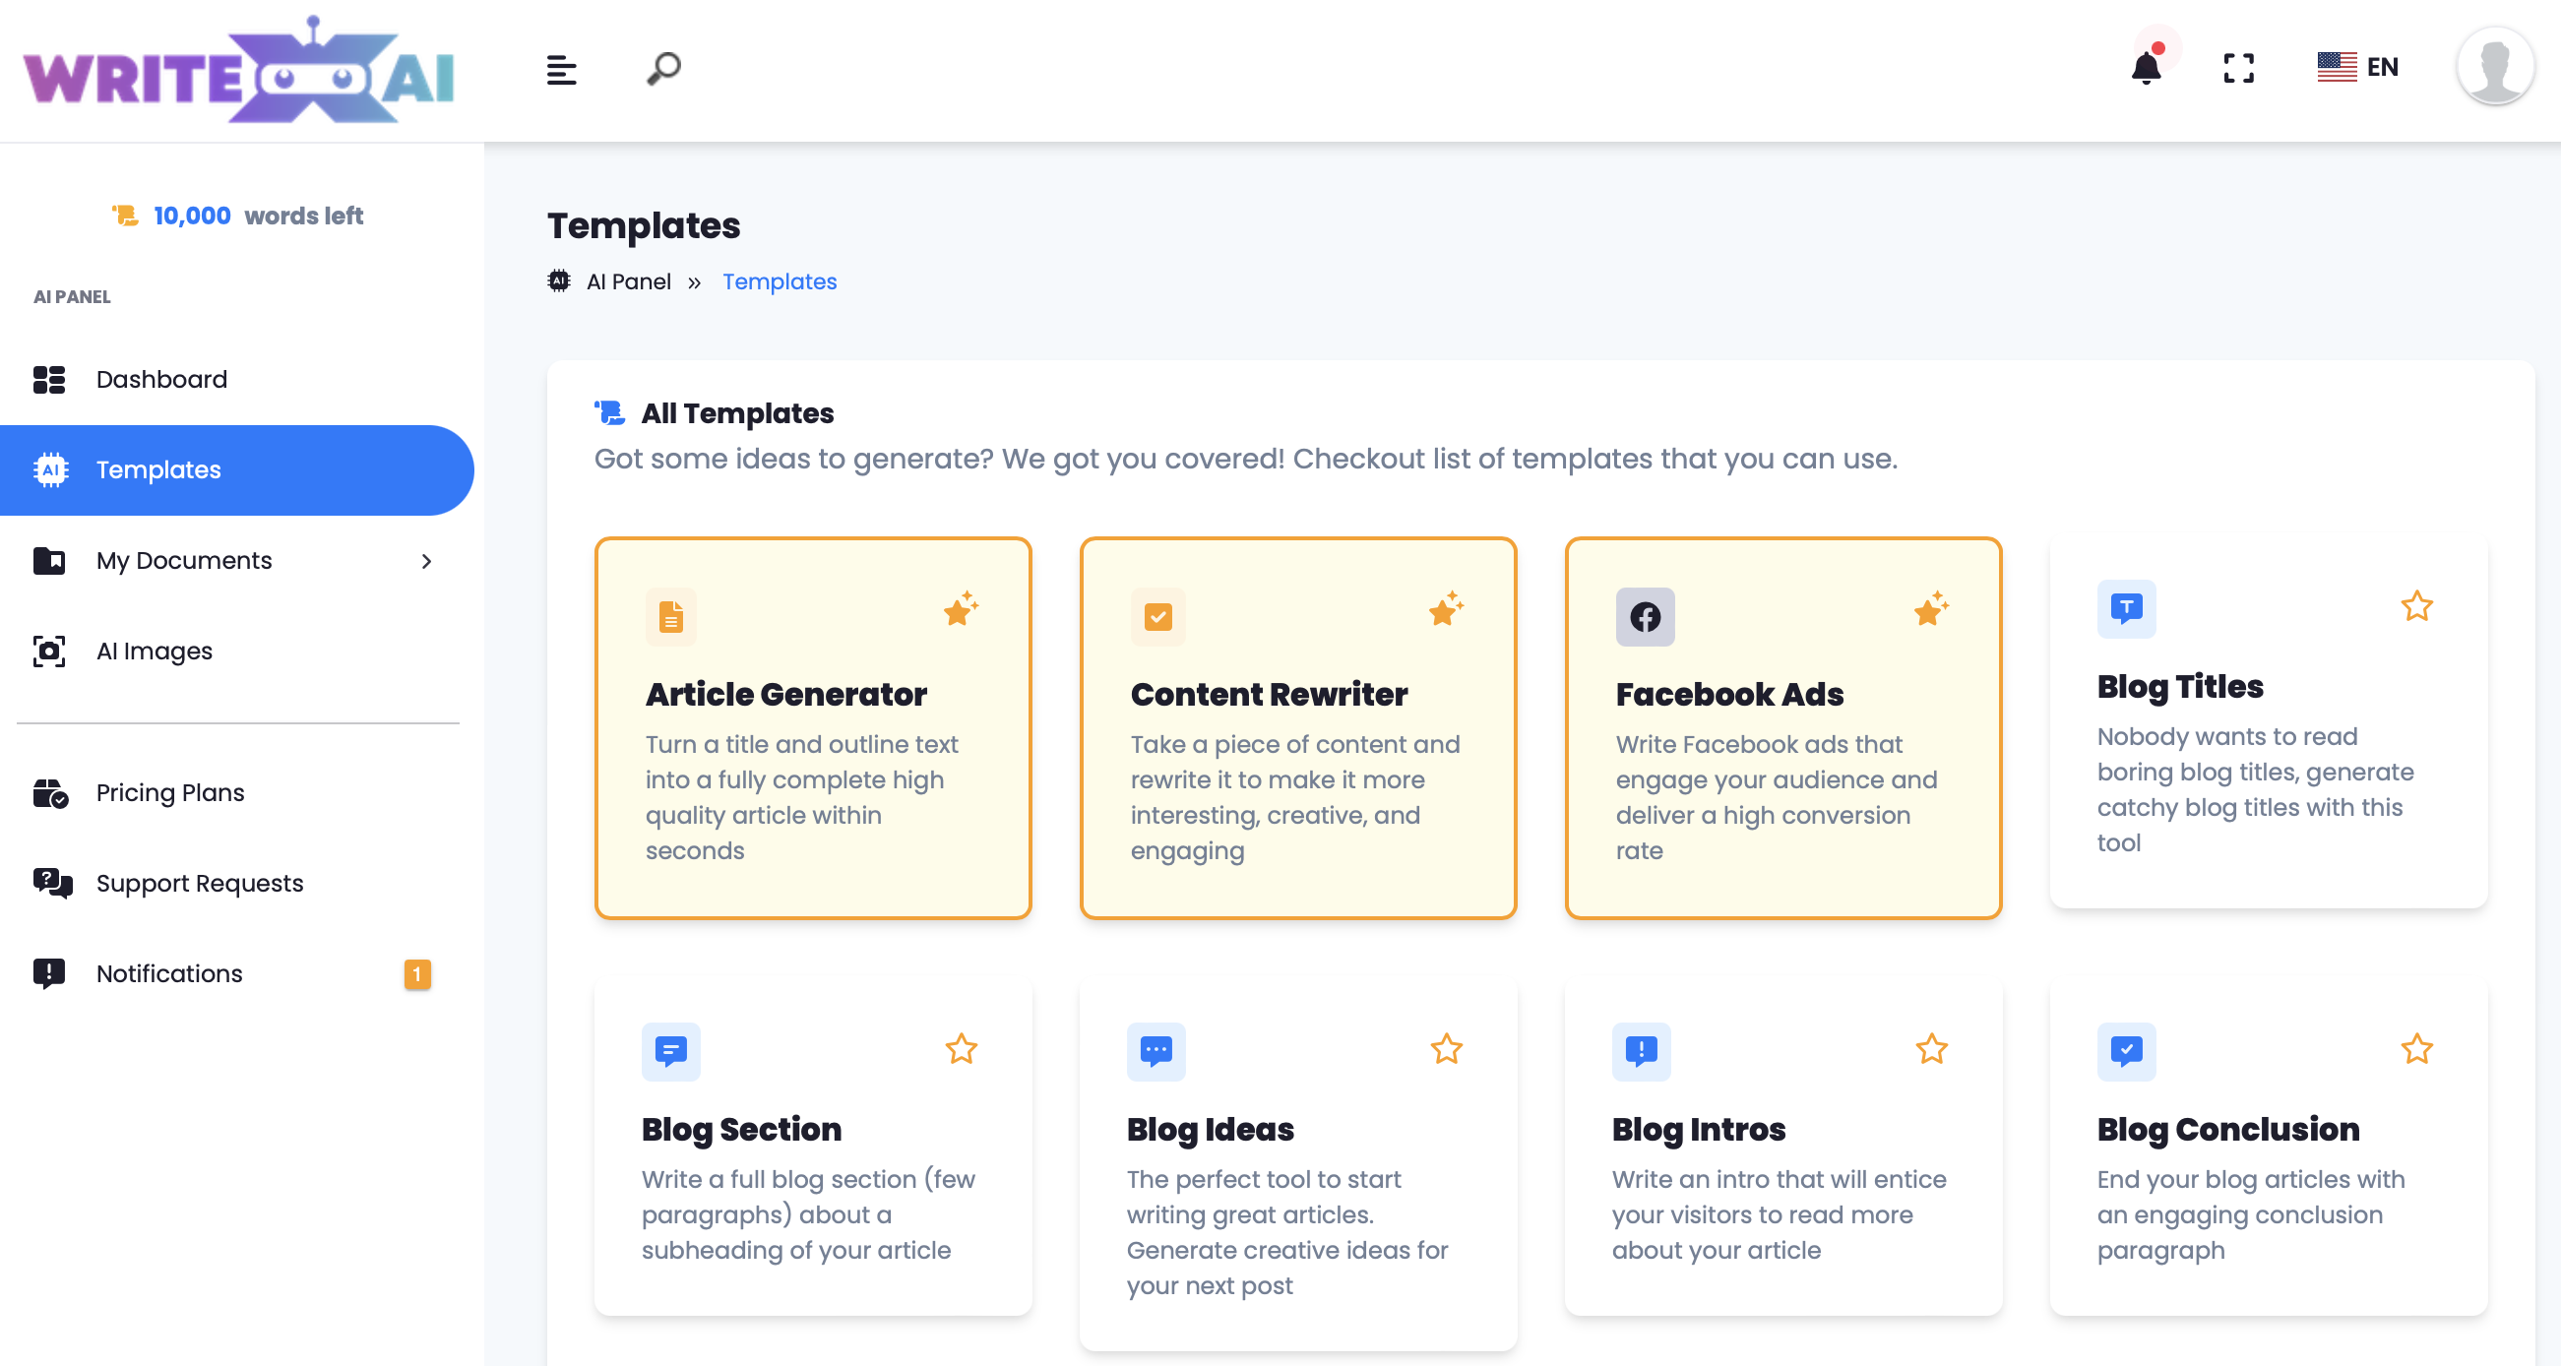Open search with the magnifier icon
This screenshot has height=1366, width=2561.
664,69
